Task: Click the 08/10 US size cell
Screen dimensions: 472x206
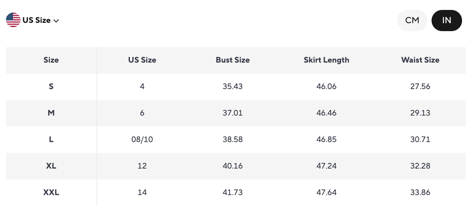Action: [142, 139]
